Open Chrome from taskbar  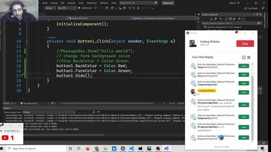97,148
